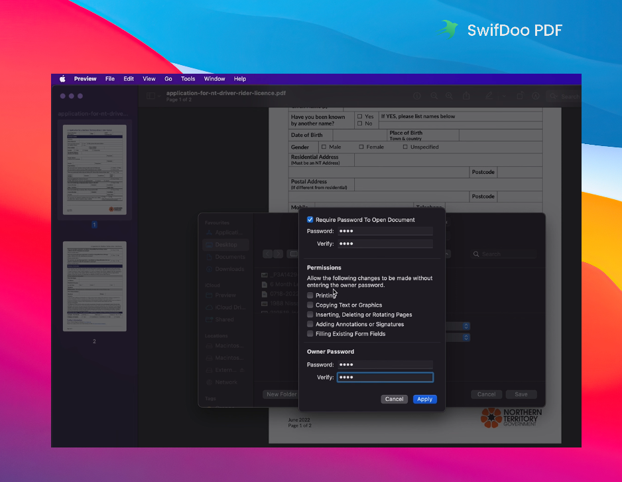Allow Filling Existing Form Fields
Viewport: 622px width, 482px height.
point(310,333)
